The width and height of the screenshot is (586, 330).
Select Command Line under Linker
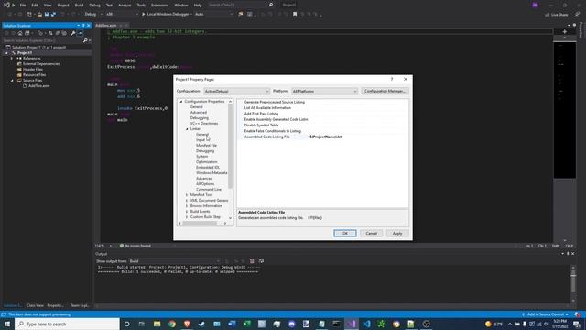coord(209,190)
